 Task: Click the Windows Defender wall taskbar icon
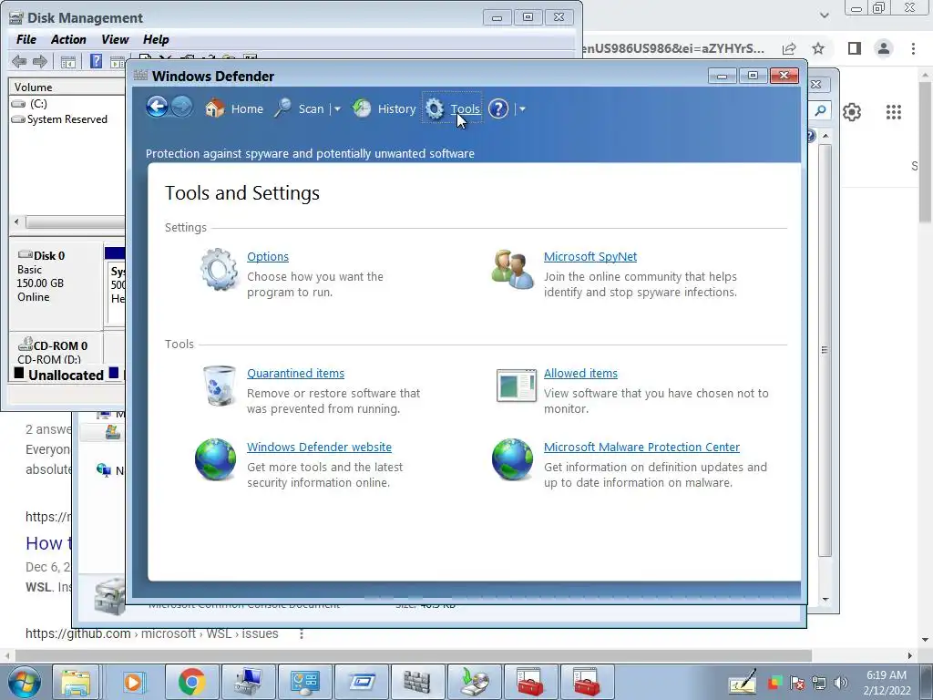[x=416, y=682]
